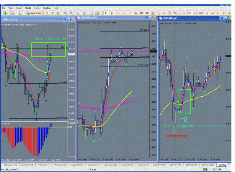235x172 pixels.
Task: Set timeframe to M15
Action: 195,13
